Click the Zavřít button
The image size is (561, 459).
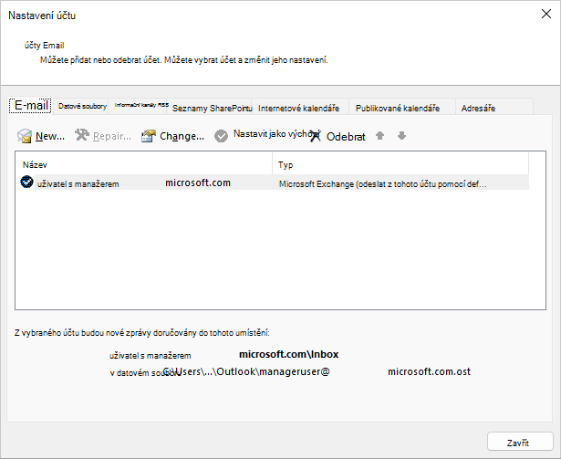tap(520, 442)
